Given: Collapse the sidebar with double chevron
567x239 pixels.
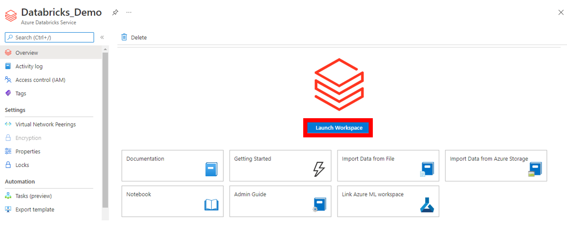Looking at the screenshot, I should click(102, 37).
